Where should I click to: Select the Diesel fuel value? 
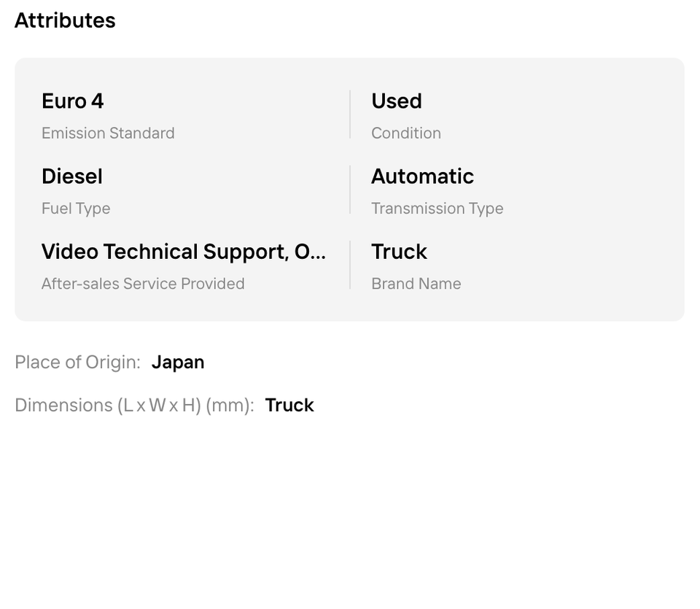72,177
